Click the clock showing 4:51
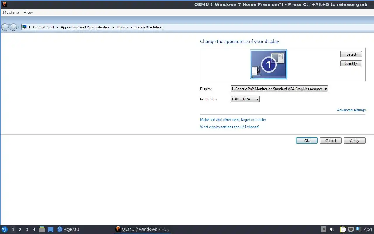Screen dimensions: 374x234 tap(368, 230)
